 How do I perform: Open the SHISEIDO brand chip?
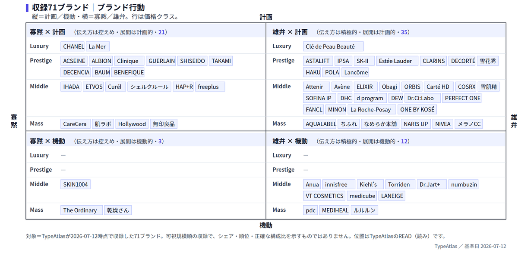pyautogui.click(x=193, y=61)
